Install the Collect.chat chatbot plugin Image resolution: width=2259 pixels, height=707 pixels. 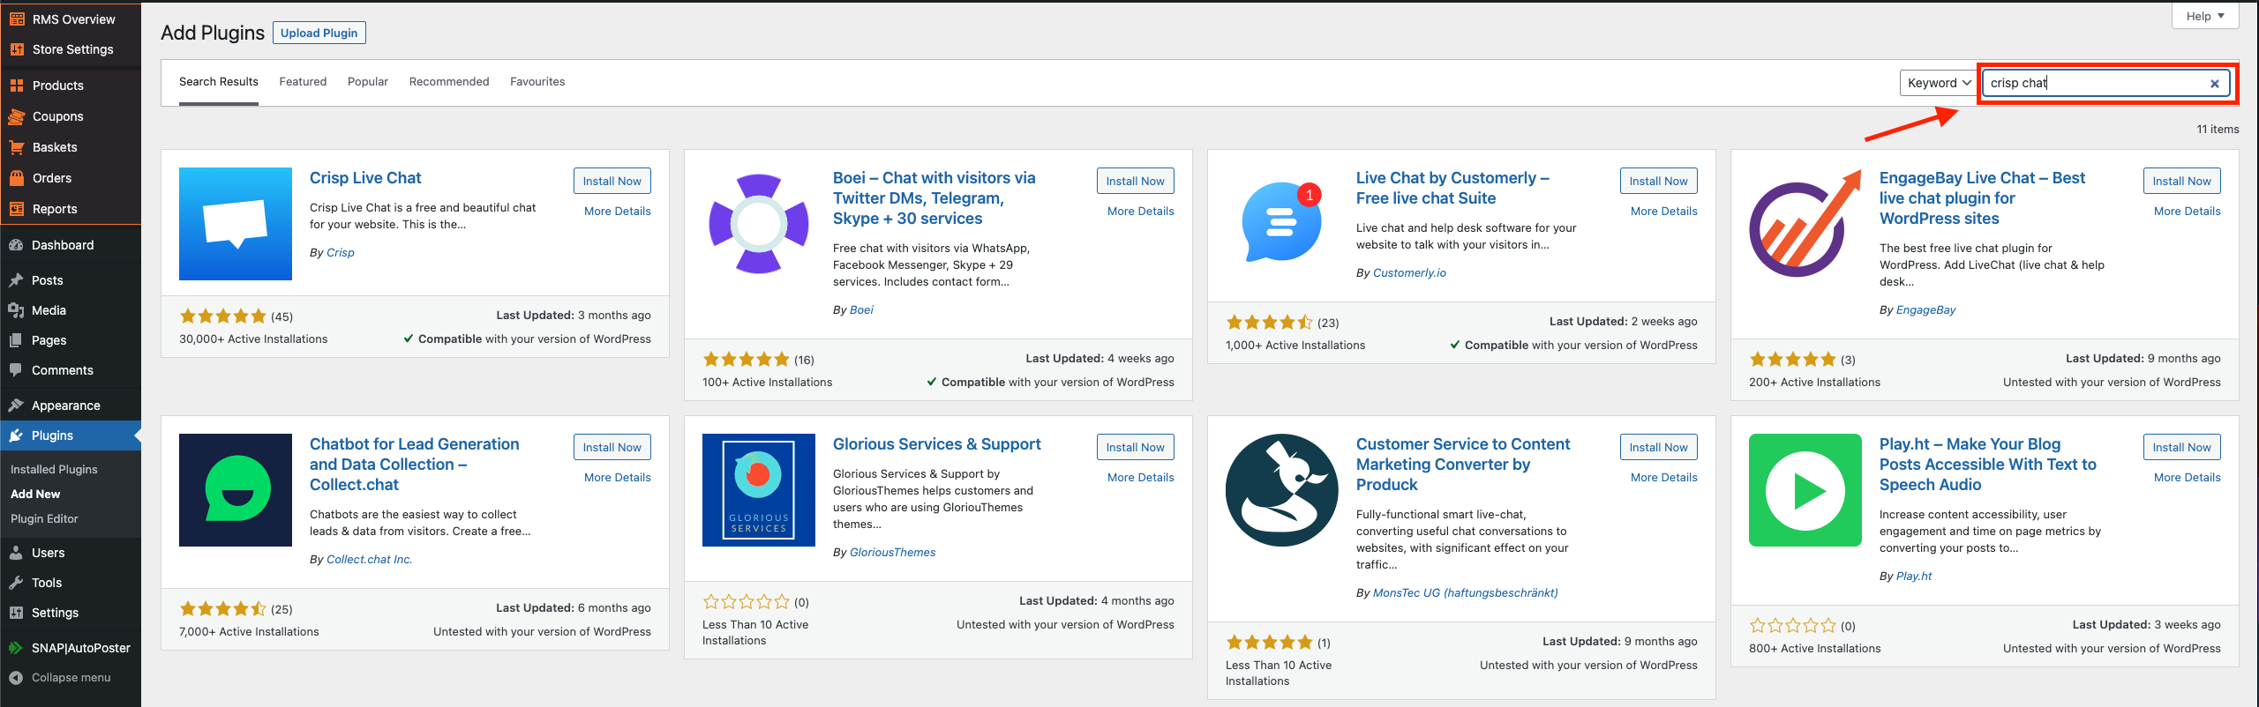[612, 447]
